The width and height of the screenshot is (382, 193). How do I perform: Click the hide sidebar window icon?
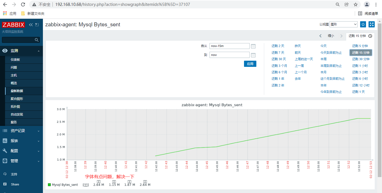(x=37, y=25)
